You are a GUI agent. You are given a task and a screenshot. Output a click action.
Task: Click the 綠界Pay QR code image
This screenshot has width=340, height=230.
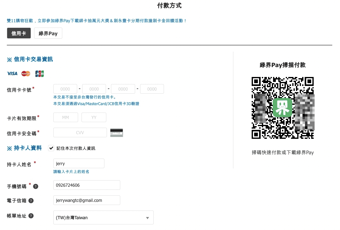point(283,108)
